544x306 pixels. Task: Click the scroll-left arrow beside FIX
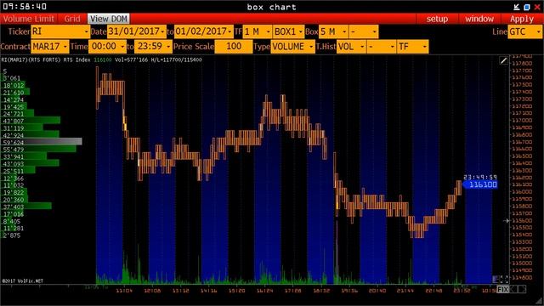point(514,289)
